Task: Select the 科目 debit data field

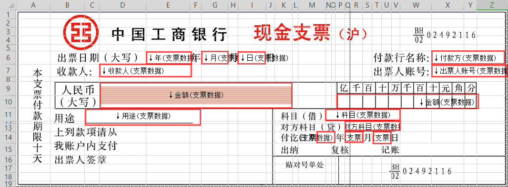Action: click(363, 115)
